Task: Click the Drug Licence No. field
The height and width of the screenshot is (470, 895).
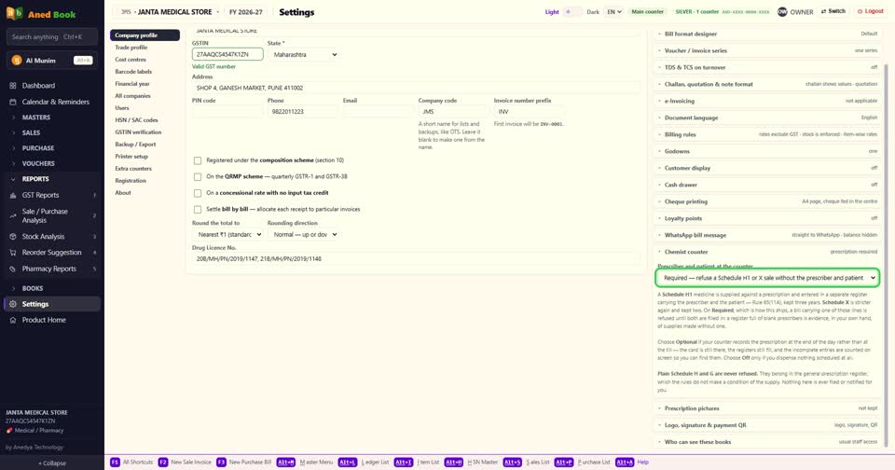Action: pos(416,258)
